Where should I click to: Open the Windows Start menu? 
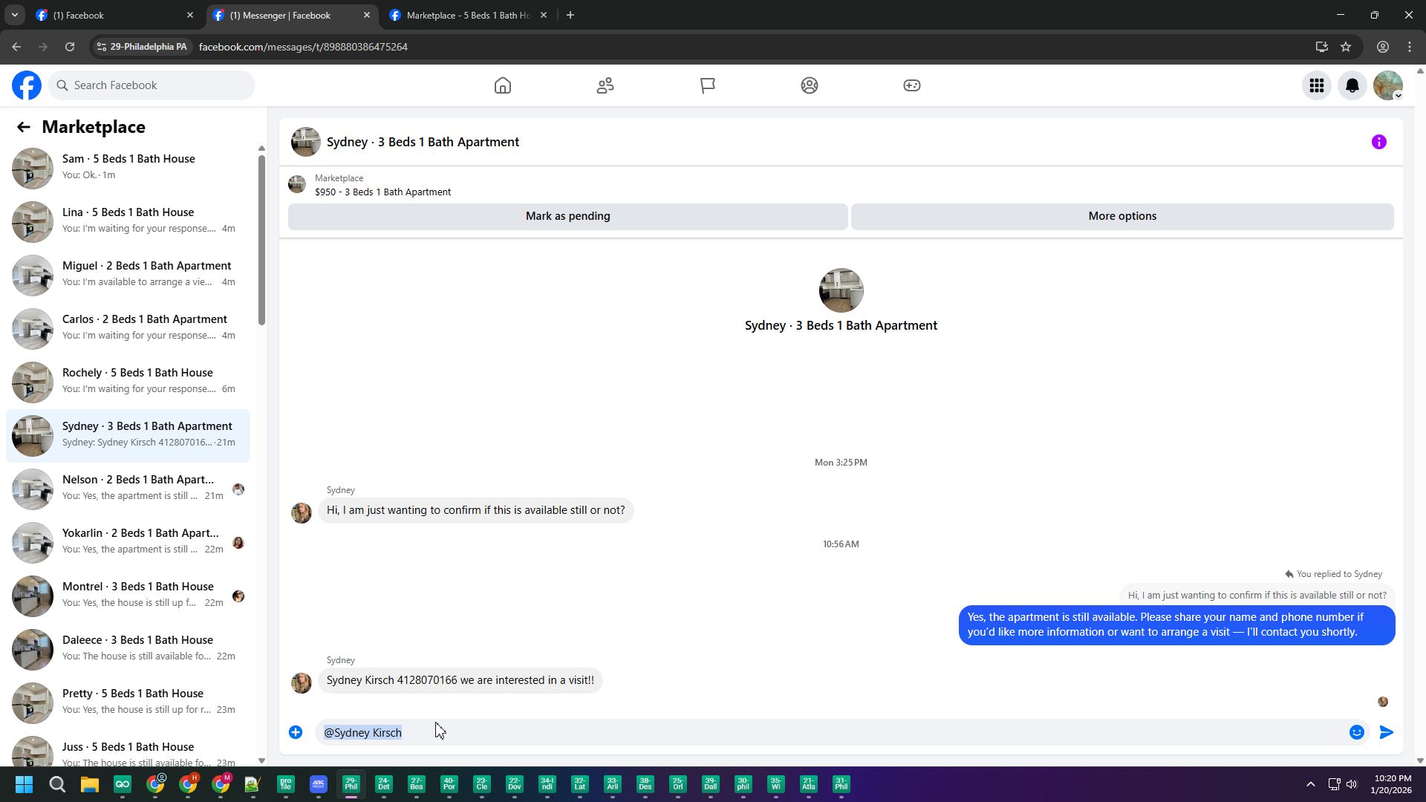point(24,784)
